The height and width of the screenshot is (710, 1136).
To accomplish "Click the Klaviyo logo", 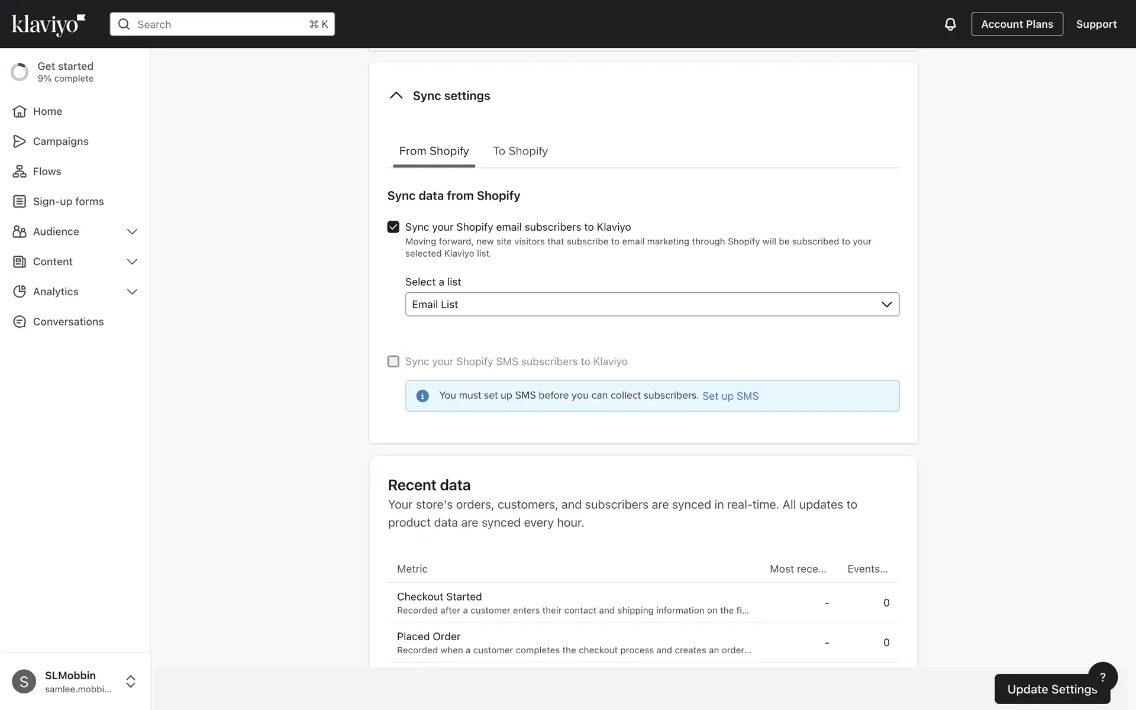I will pyautogui.click(x=49, y=24).
